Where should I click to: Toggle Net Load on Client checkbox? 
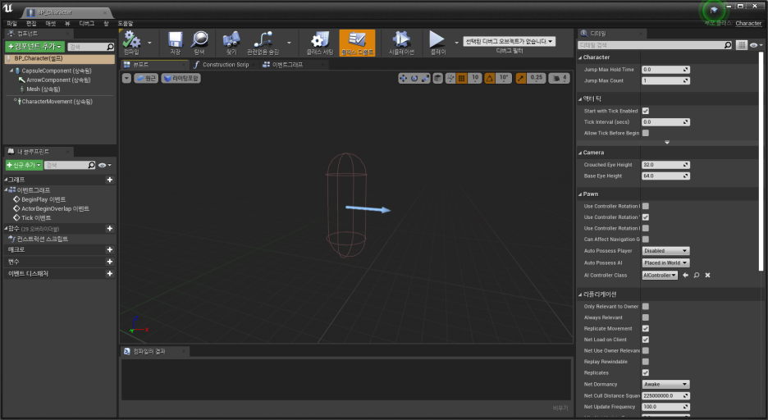click(646, 340)
